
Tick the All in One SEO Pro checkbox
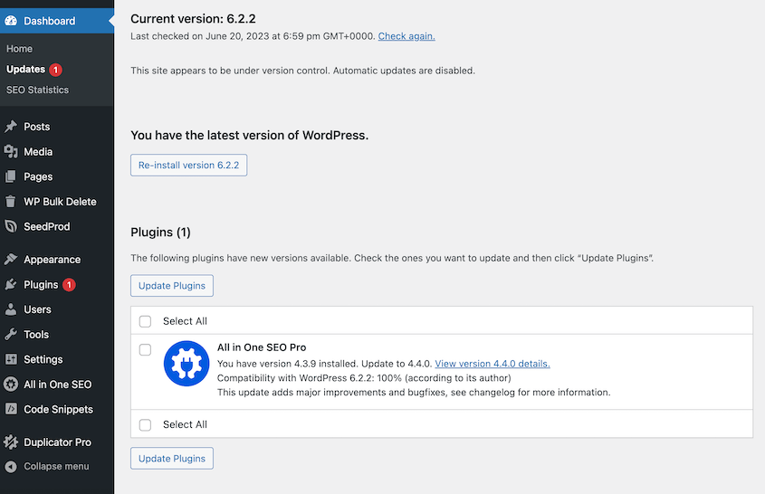[x=145, y=349]
